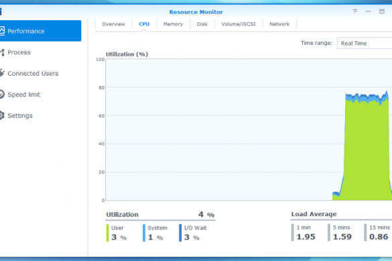392x261 pixels.
Task: Minimize the Resource Monitor window
Action: pyautogui.click(x=369, y=11)
